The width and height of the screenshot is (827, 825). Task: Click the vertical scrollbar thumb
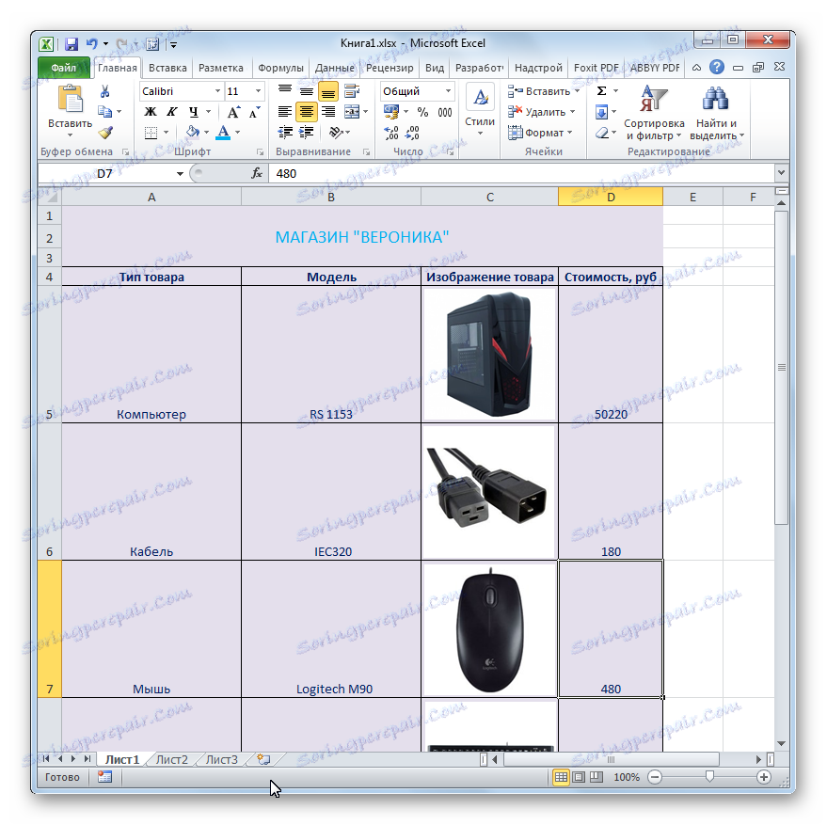pyautogui.click(x=781, y=368)
